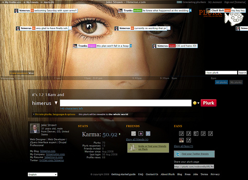Click the red Plurk button
The width and height of the screenshot is (248, 180).
(208, 103)
